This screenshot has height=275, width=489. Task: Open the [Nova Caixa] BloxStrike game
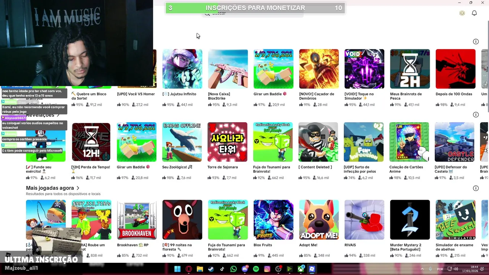(228, 69)
